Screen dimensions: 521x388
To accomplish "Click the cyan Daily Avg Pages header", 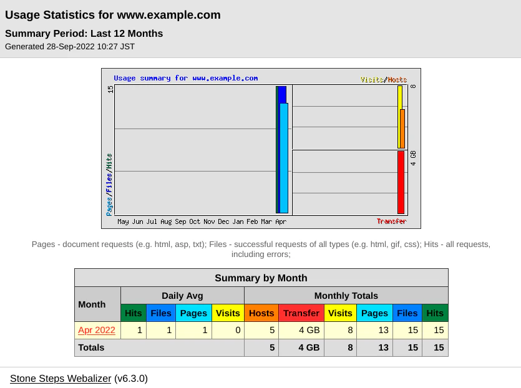I will [x=193, y=313].
